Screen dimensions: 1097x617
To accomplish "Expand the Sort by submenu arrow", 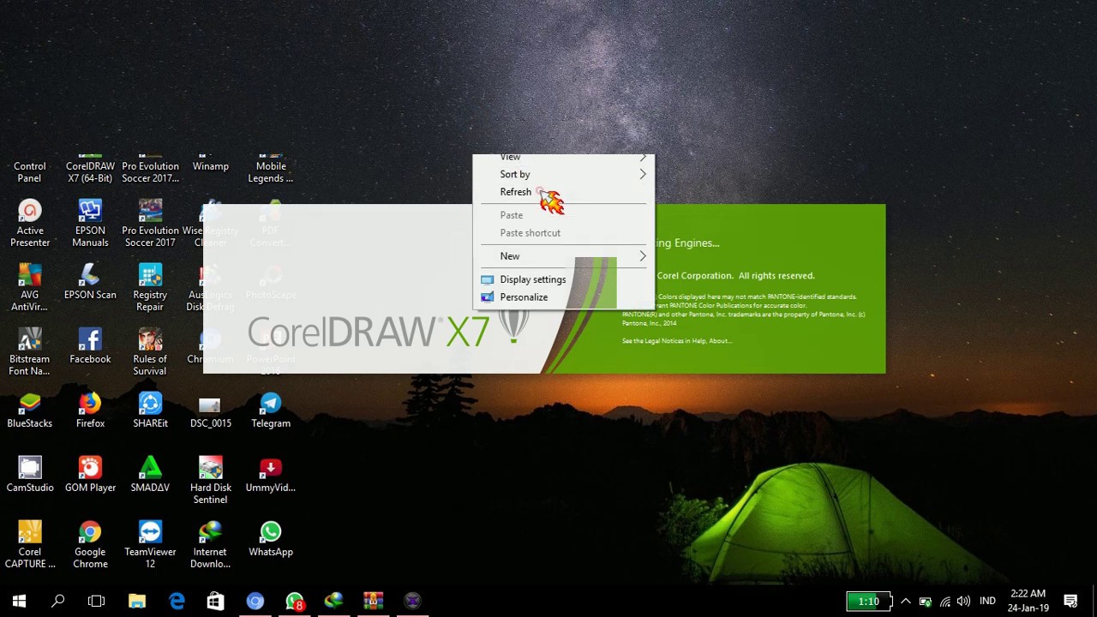I will pos(643,174).
